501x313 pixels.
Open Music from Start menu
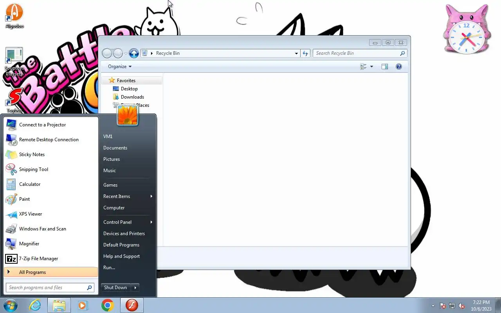[127, 171]
